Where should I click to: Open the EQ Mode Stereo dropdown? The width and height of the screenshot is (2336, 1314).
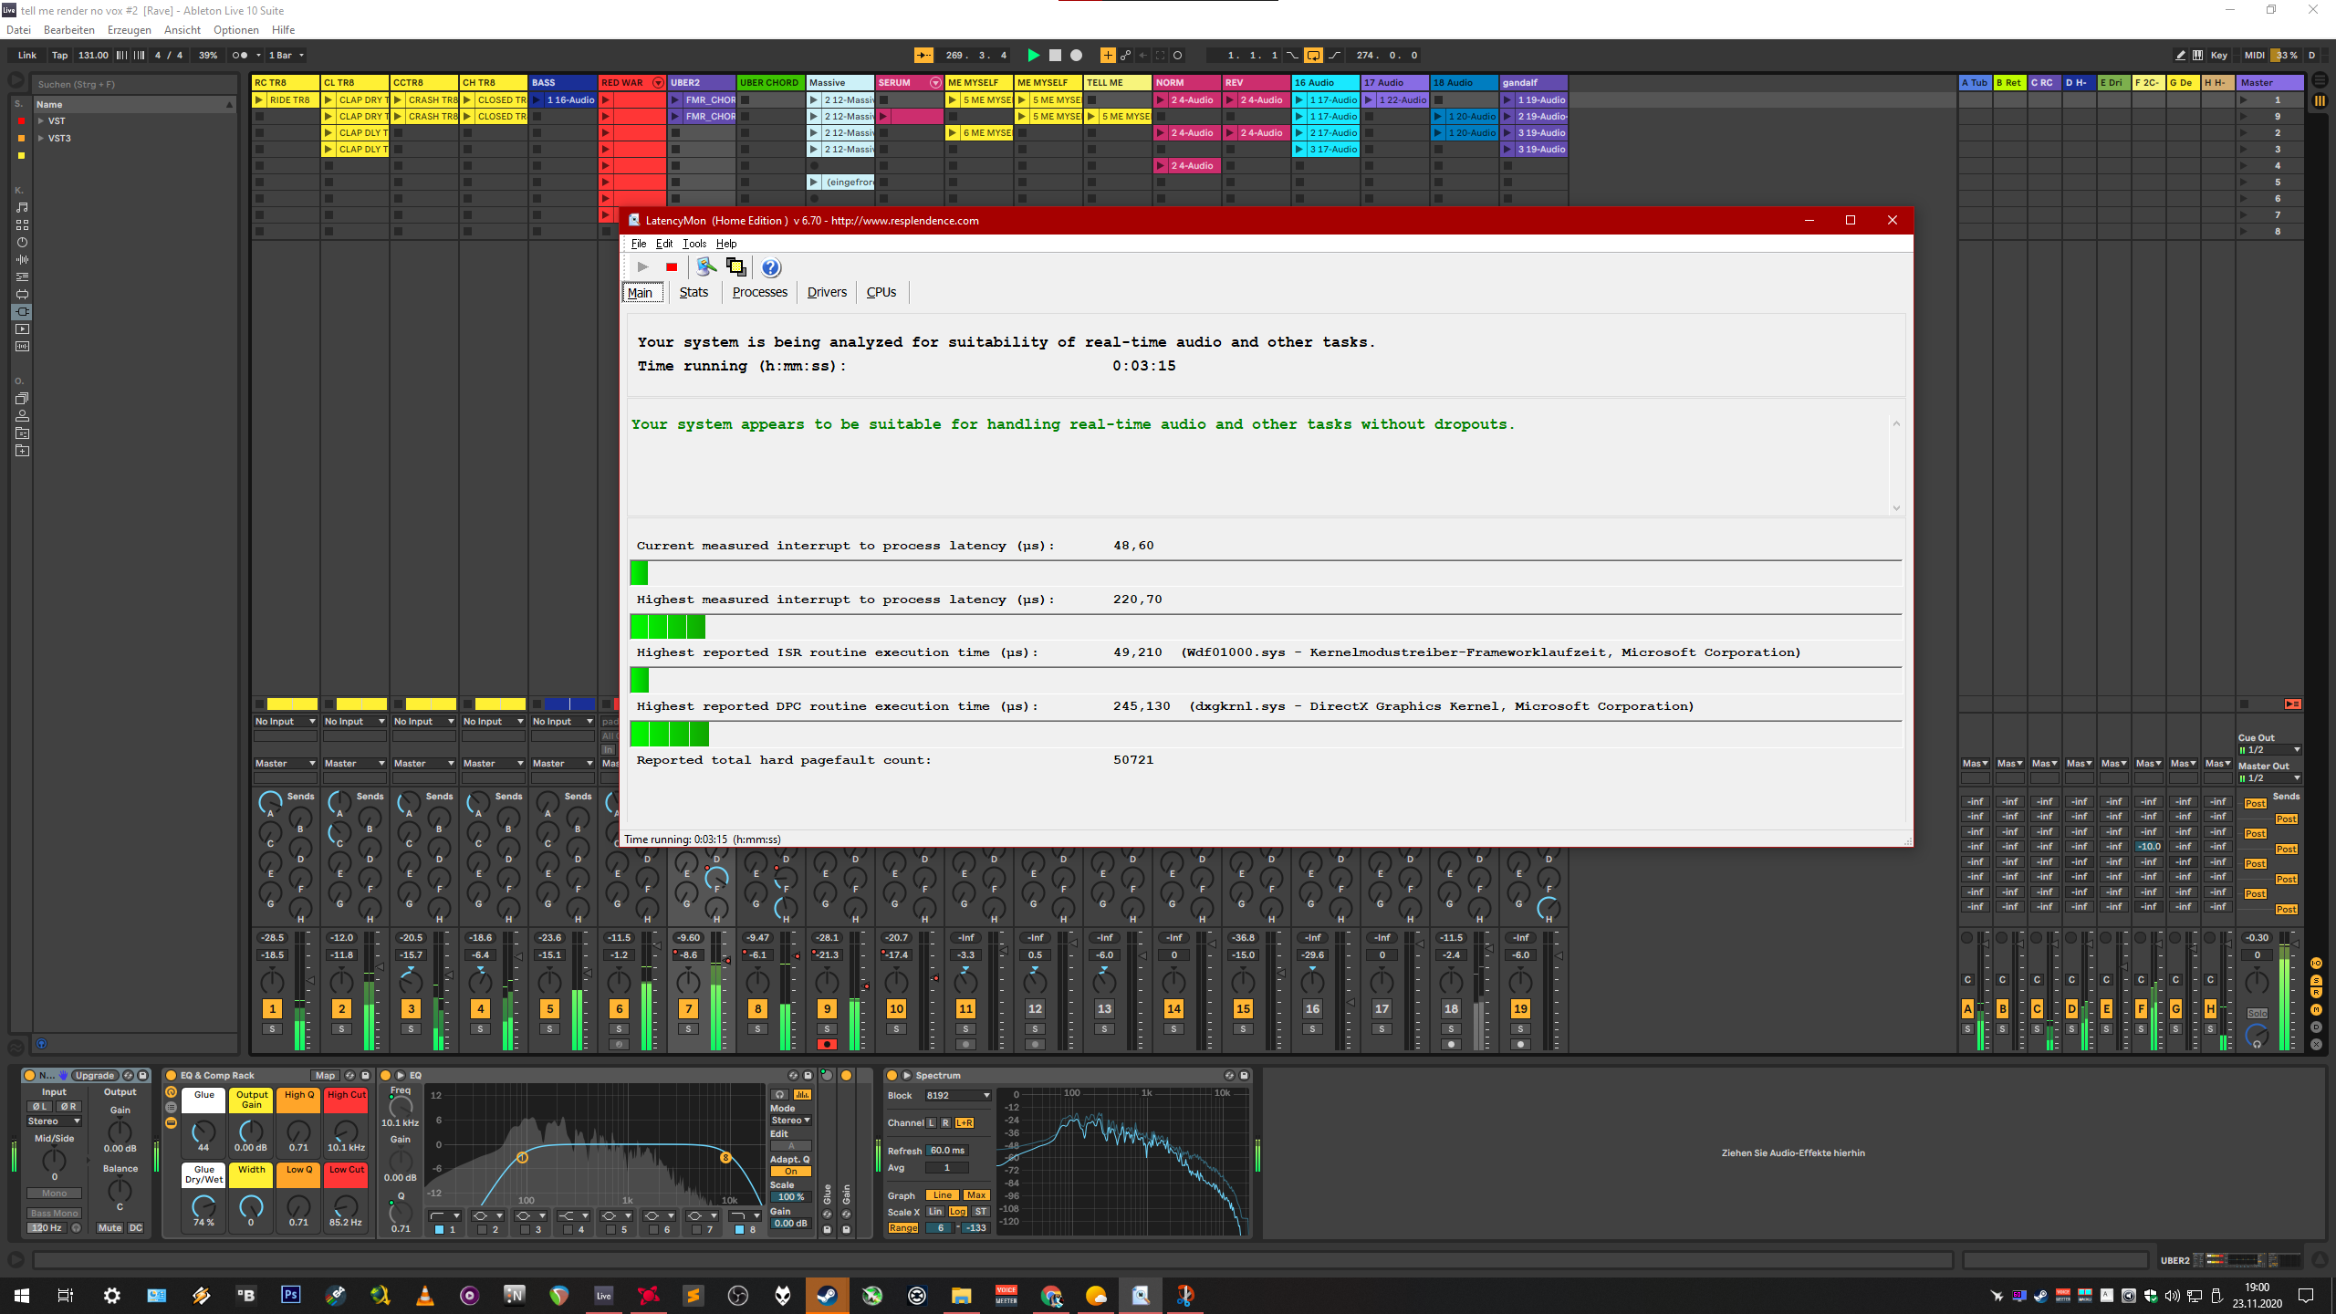click(x=790, y=1121)
